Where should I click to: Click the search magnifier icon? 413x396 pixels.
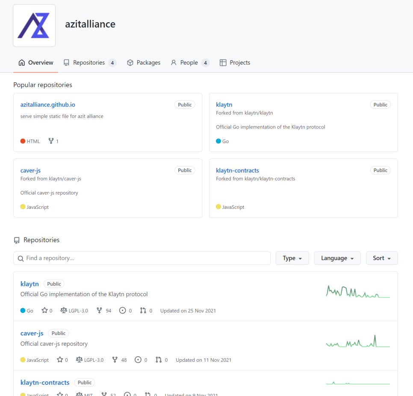[21, 258]
